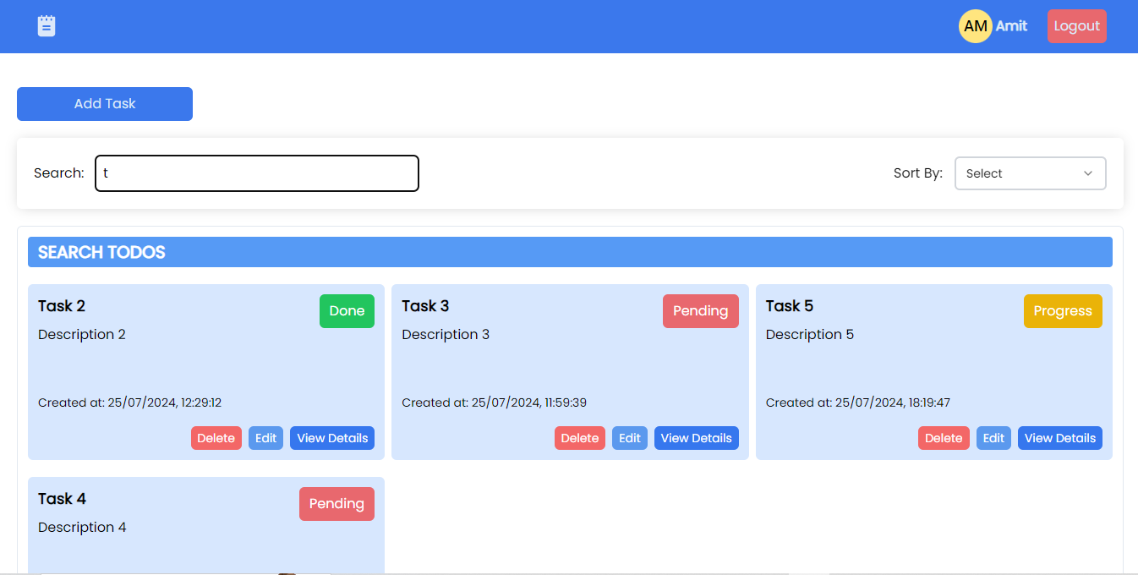Edit Task 5

[993, 438]
